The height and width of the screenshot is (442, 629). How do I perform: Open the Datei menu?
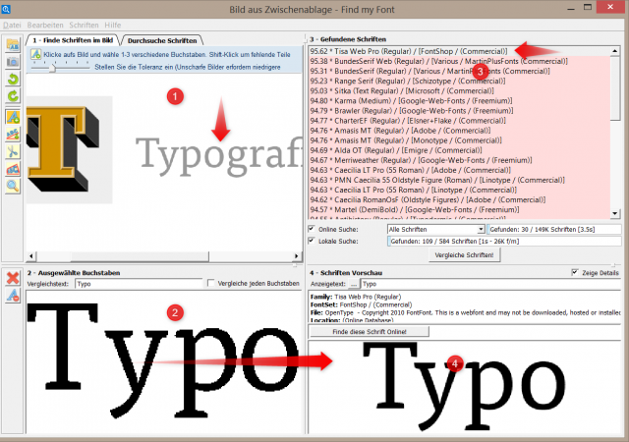(x=12, y=25)
